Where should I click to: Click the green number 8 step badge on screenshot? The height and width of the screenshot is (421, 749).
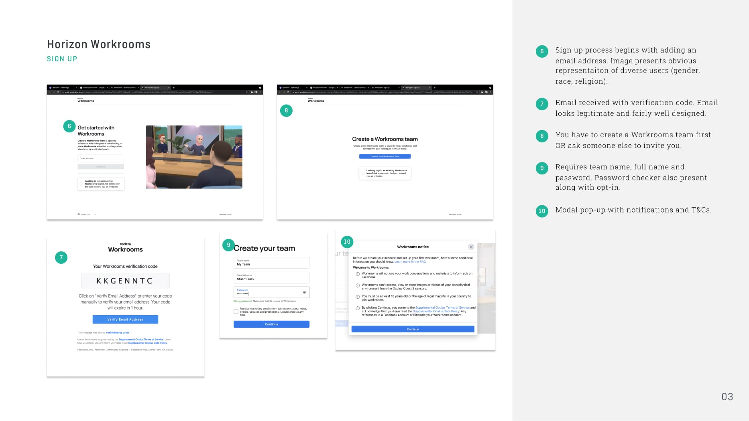pyautogui.click(x=286, y=111)
